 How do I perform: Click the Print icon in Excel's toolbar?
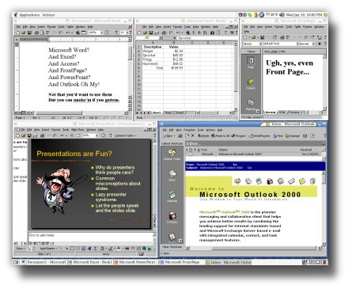(164, 32)
